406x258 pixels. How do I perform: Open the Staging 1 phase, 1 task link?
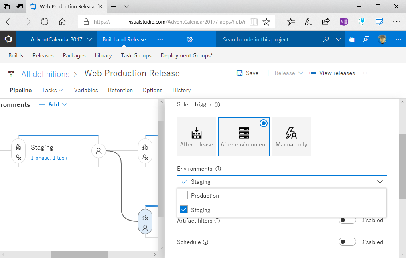click(x=49, y=158)
